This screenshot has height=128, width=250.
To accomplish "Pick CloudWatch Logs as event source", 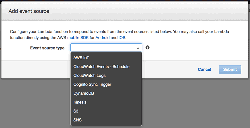I will (x=106, y=76).
